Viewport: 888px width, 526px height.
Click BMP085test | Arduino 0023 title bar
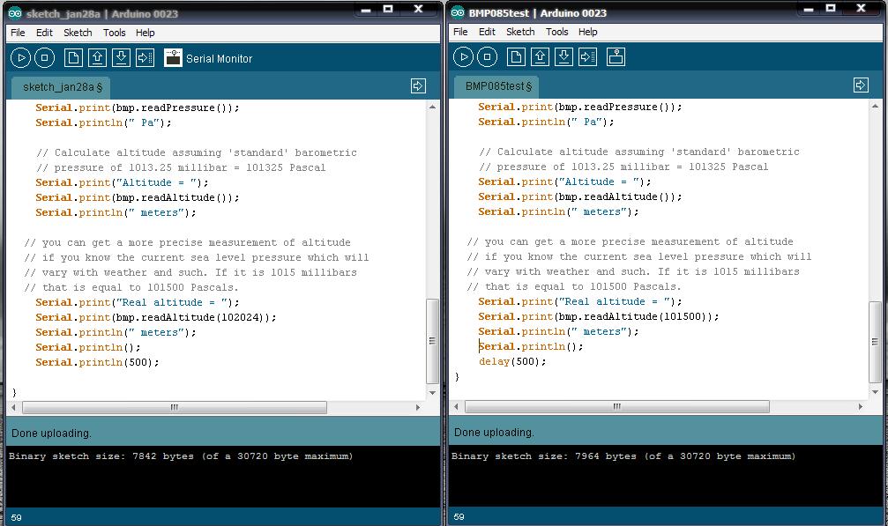tap(537, 12)
